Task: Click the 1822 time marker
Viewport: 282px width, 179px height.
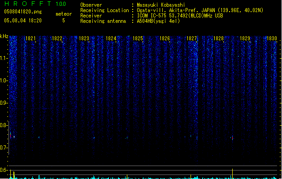Action: pyautogui.click(x=57, y=38)
